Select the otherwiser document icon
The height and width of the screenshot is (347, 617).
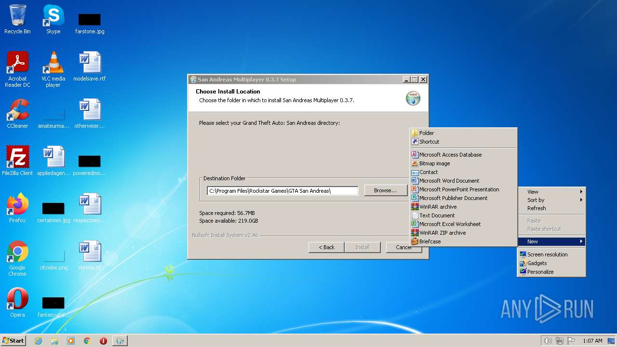pos(90,114)
